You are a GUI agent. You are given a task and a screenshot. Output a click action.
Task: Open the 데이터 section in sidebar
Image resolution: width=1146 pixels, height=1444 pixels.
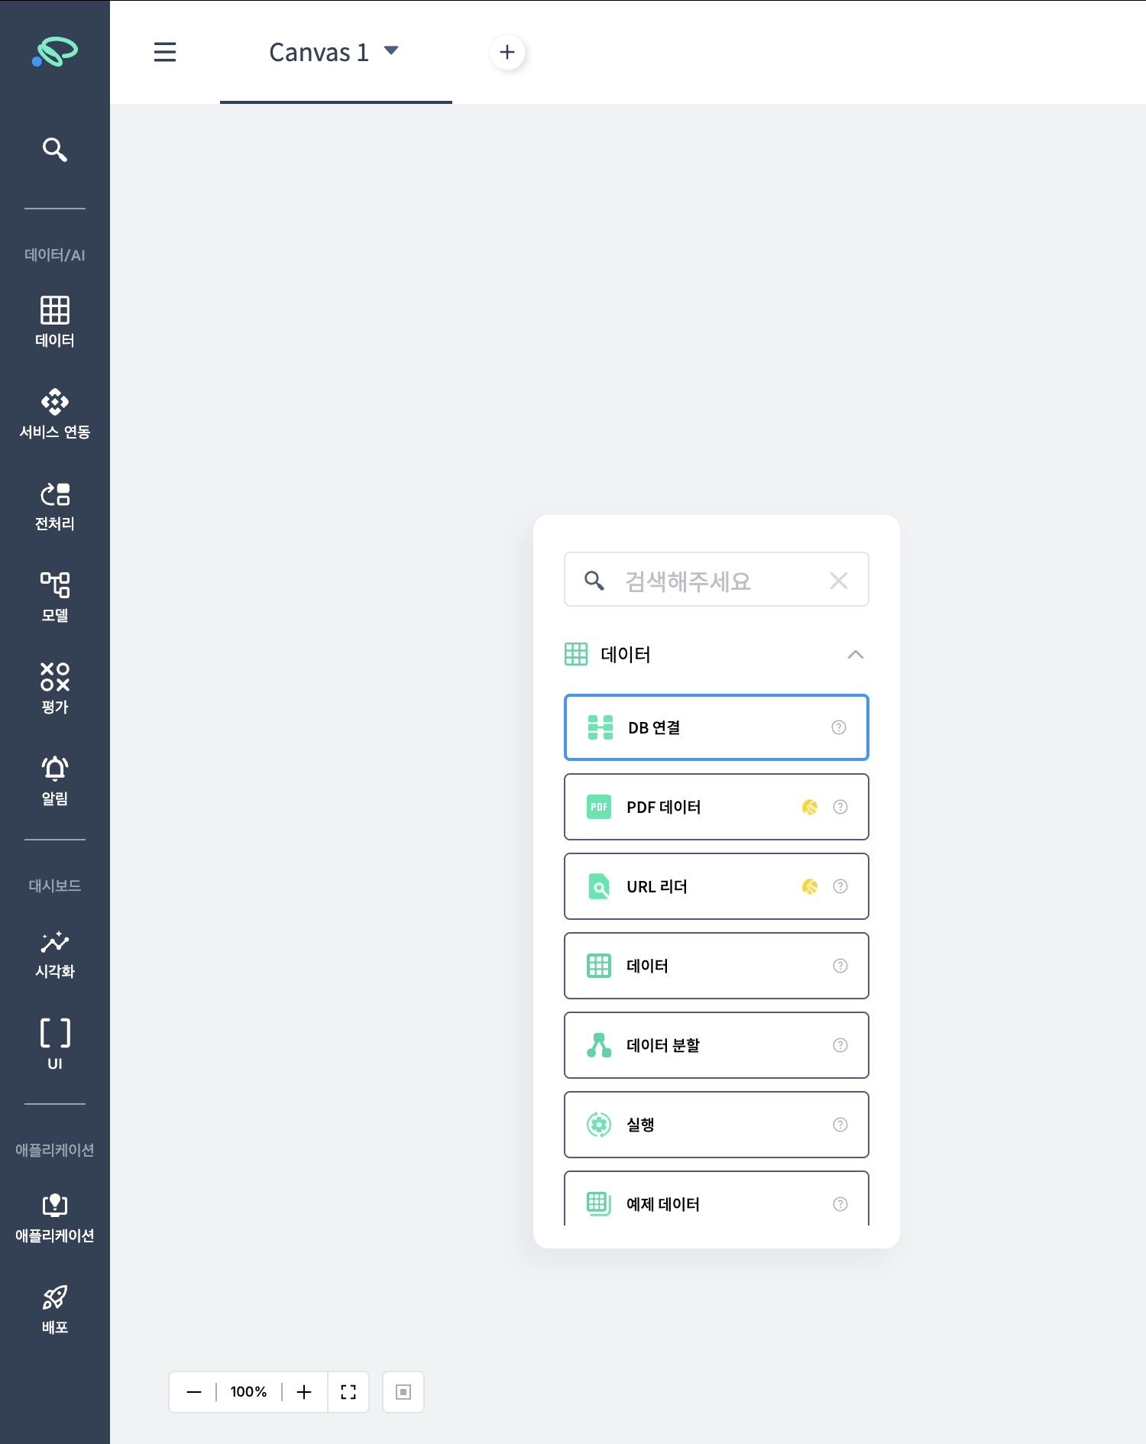54,322
